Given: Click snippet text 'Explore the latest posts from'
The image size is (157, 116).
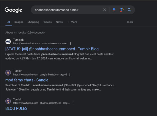Looking at the screenshot, I should (x=23, y=54).
